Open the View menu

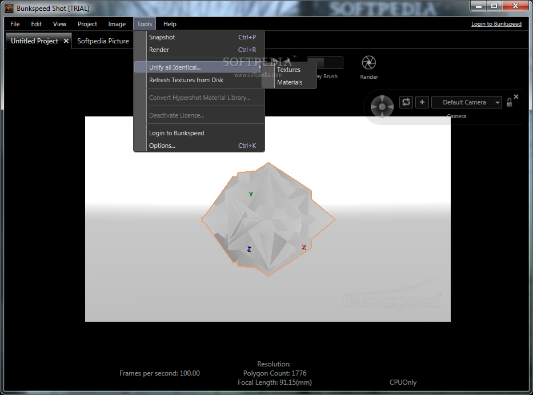(x=59, y=24)
